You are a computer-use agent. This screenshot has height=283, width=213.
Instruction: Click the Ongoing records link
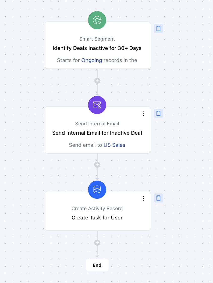pyautogui.click(x=92, y=60)
